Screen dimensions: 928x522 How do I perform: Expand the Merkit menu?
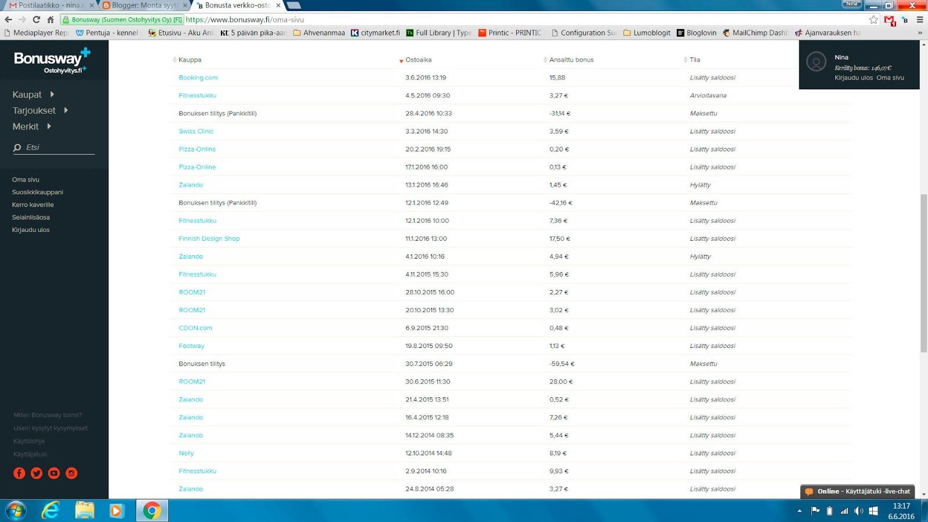(x=32, y=126)
